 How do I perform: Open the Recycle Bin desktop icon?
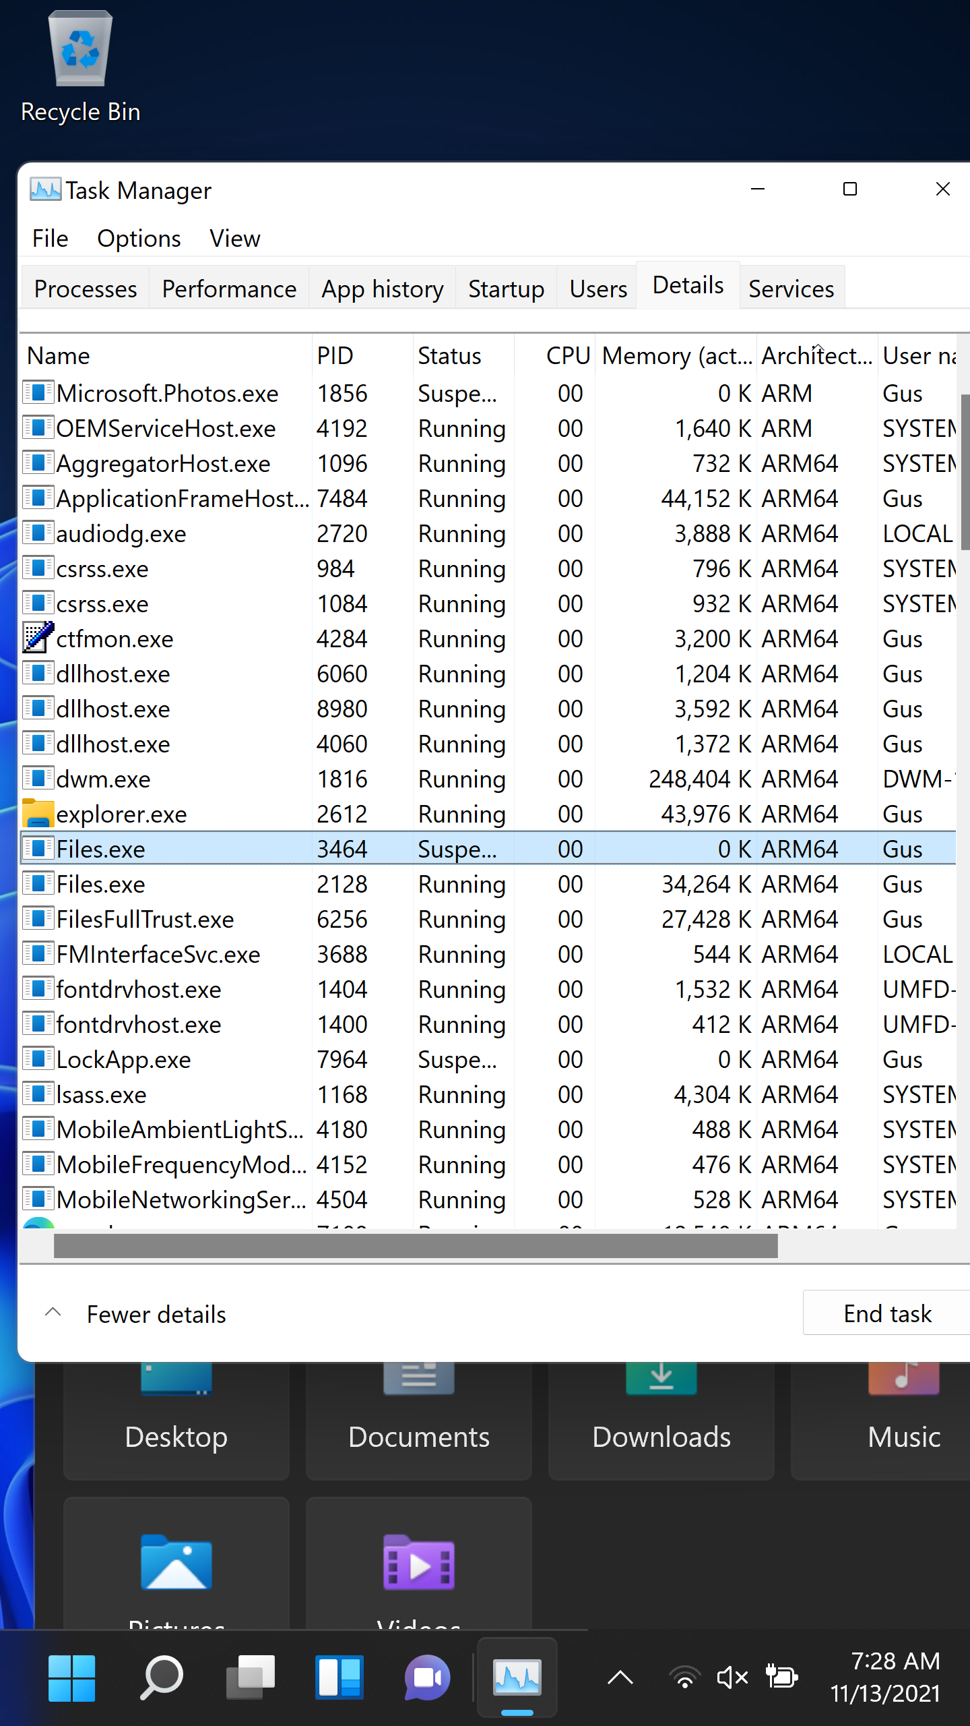[x=80, y=67]
